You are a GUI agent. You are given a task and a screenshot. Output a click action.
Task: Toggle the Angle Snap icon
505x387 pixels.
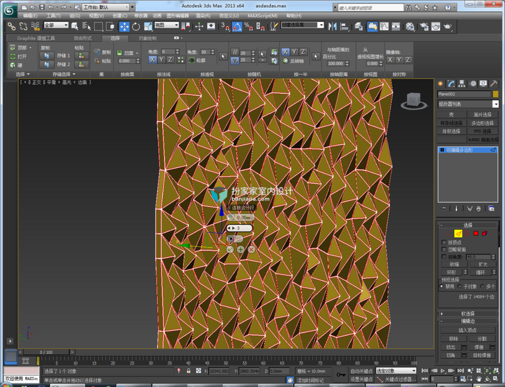pos(237,26)
